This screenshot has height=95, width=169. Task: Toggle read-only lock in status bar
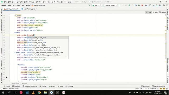pyautogui.click(x=158, y=89)
